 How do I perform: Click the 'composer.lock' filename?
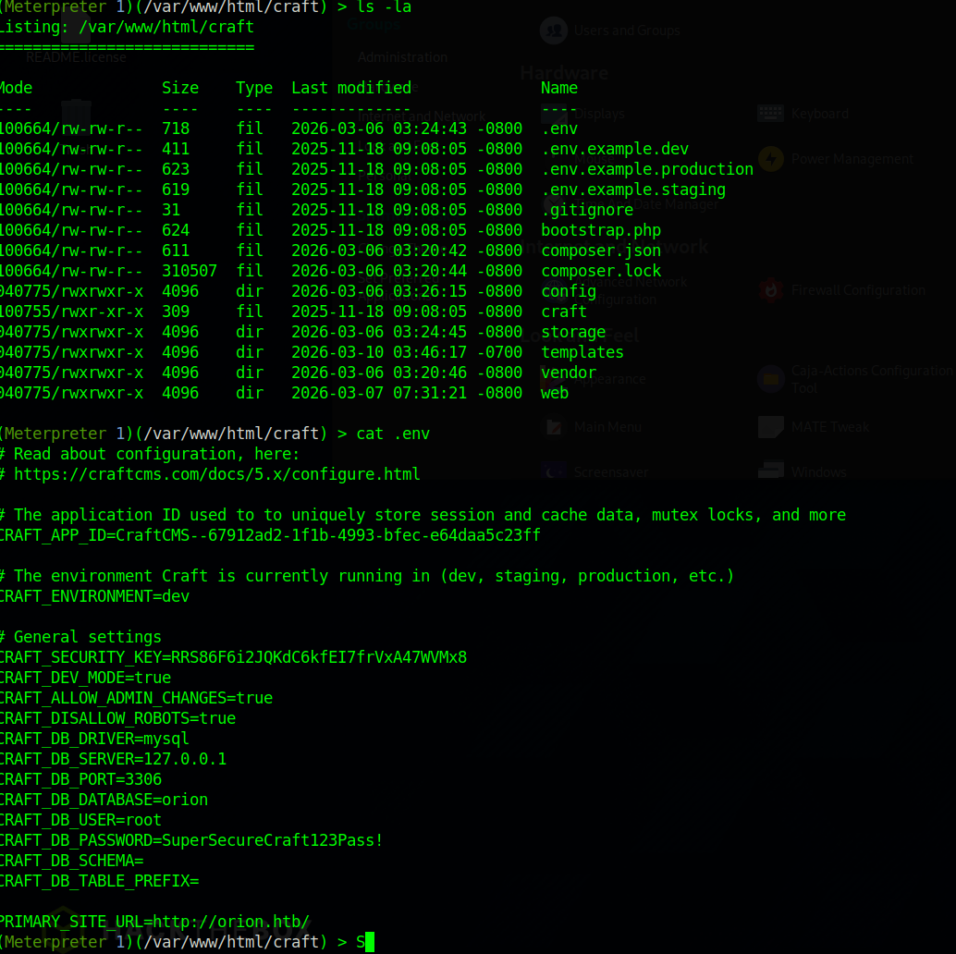(x=601, y=271)
